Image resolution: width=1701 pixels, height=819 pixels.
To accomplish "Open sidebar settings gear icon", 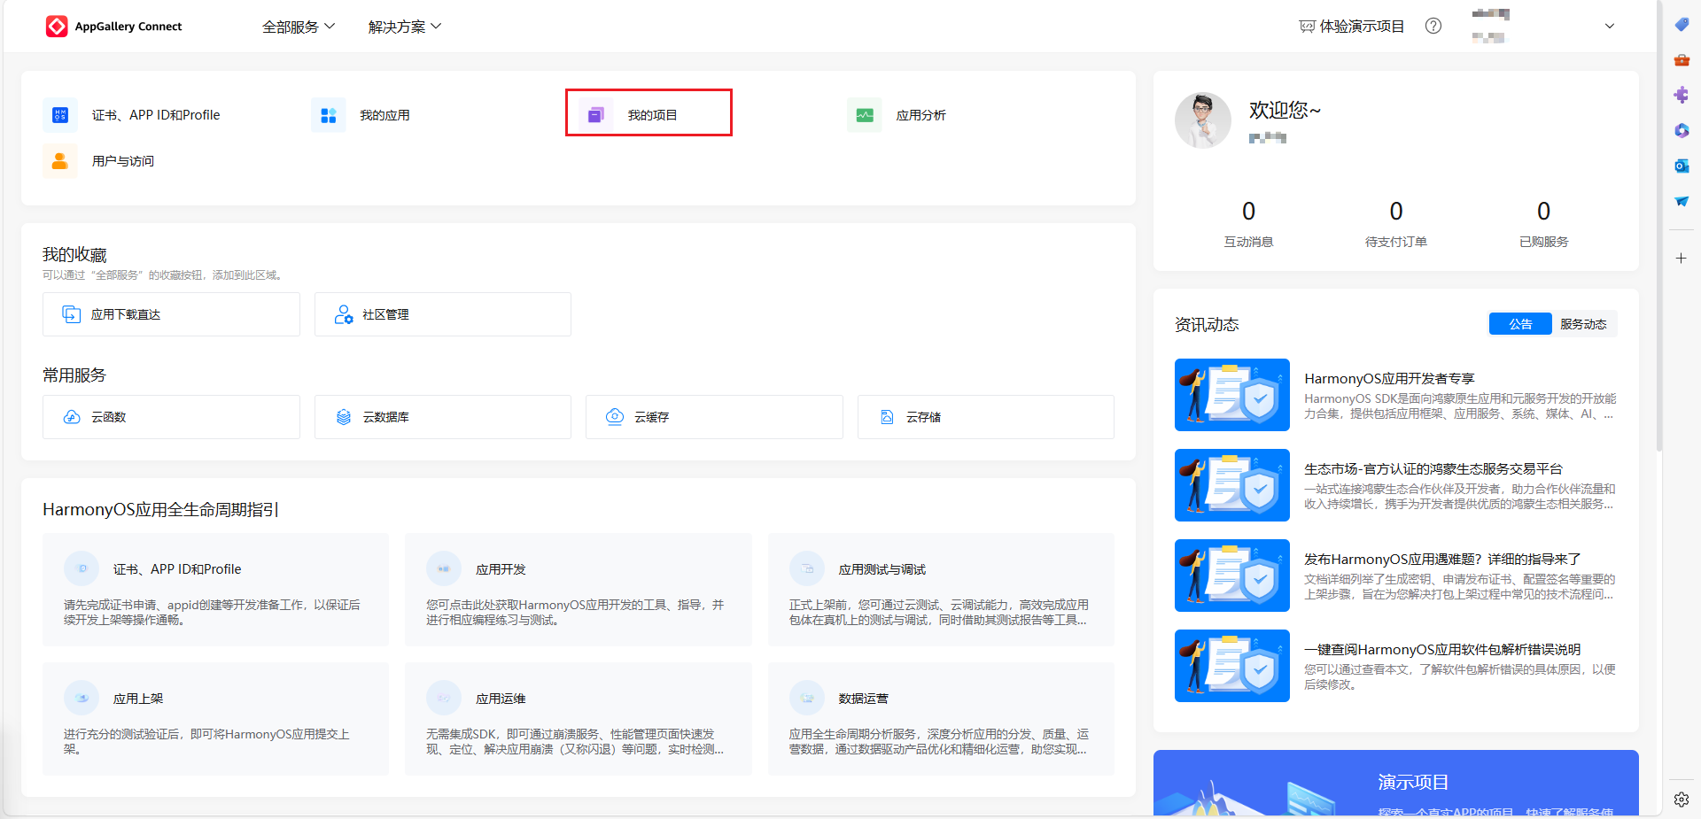I will 1682,800.
